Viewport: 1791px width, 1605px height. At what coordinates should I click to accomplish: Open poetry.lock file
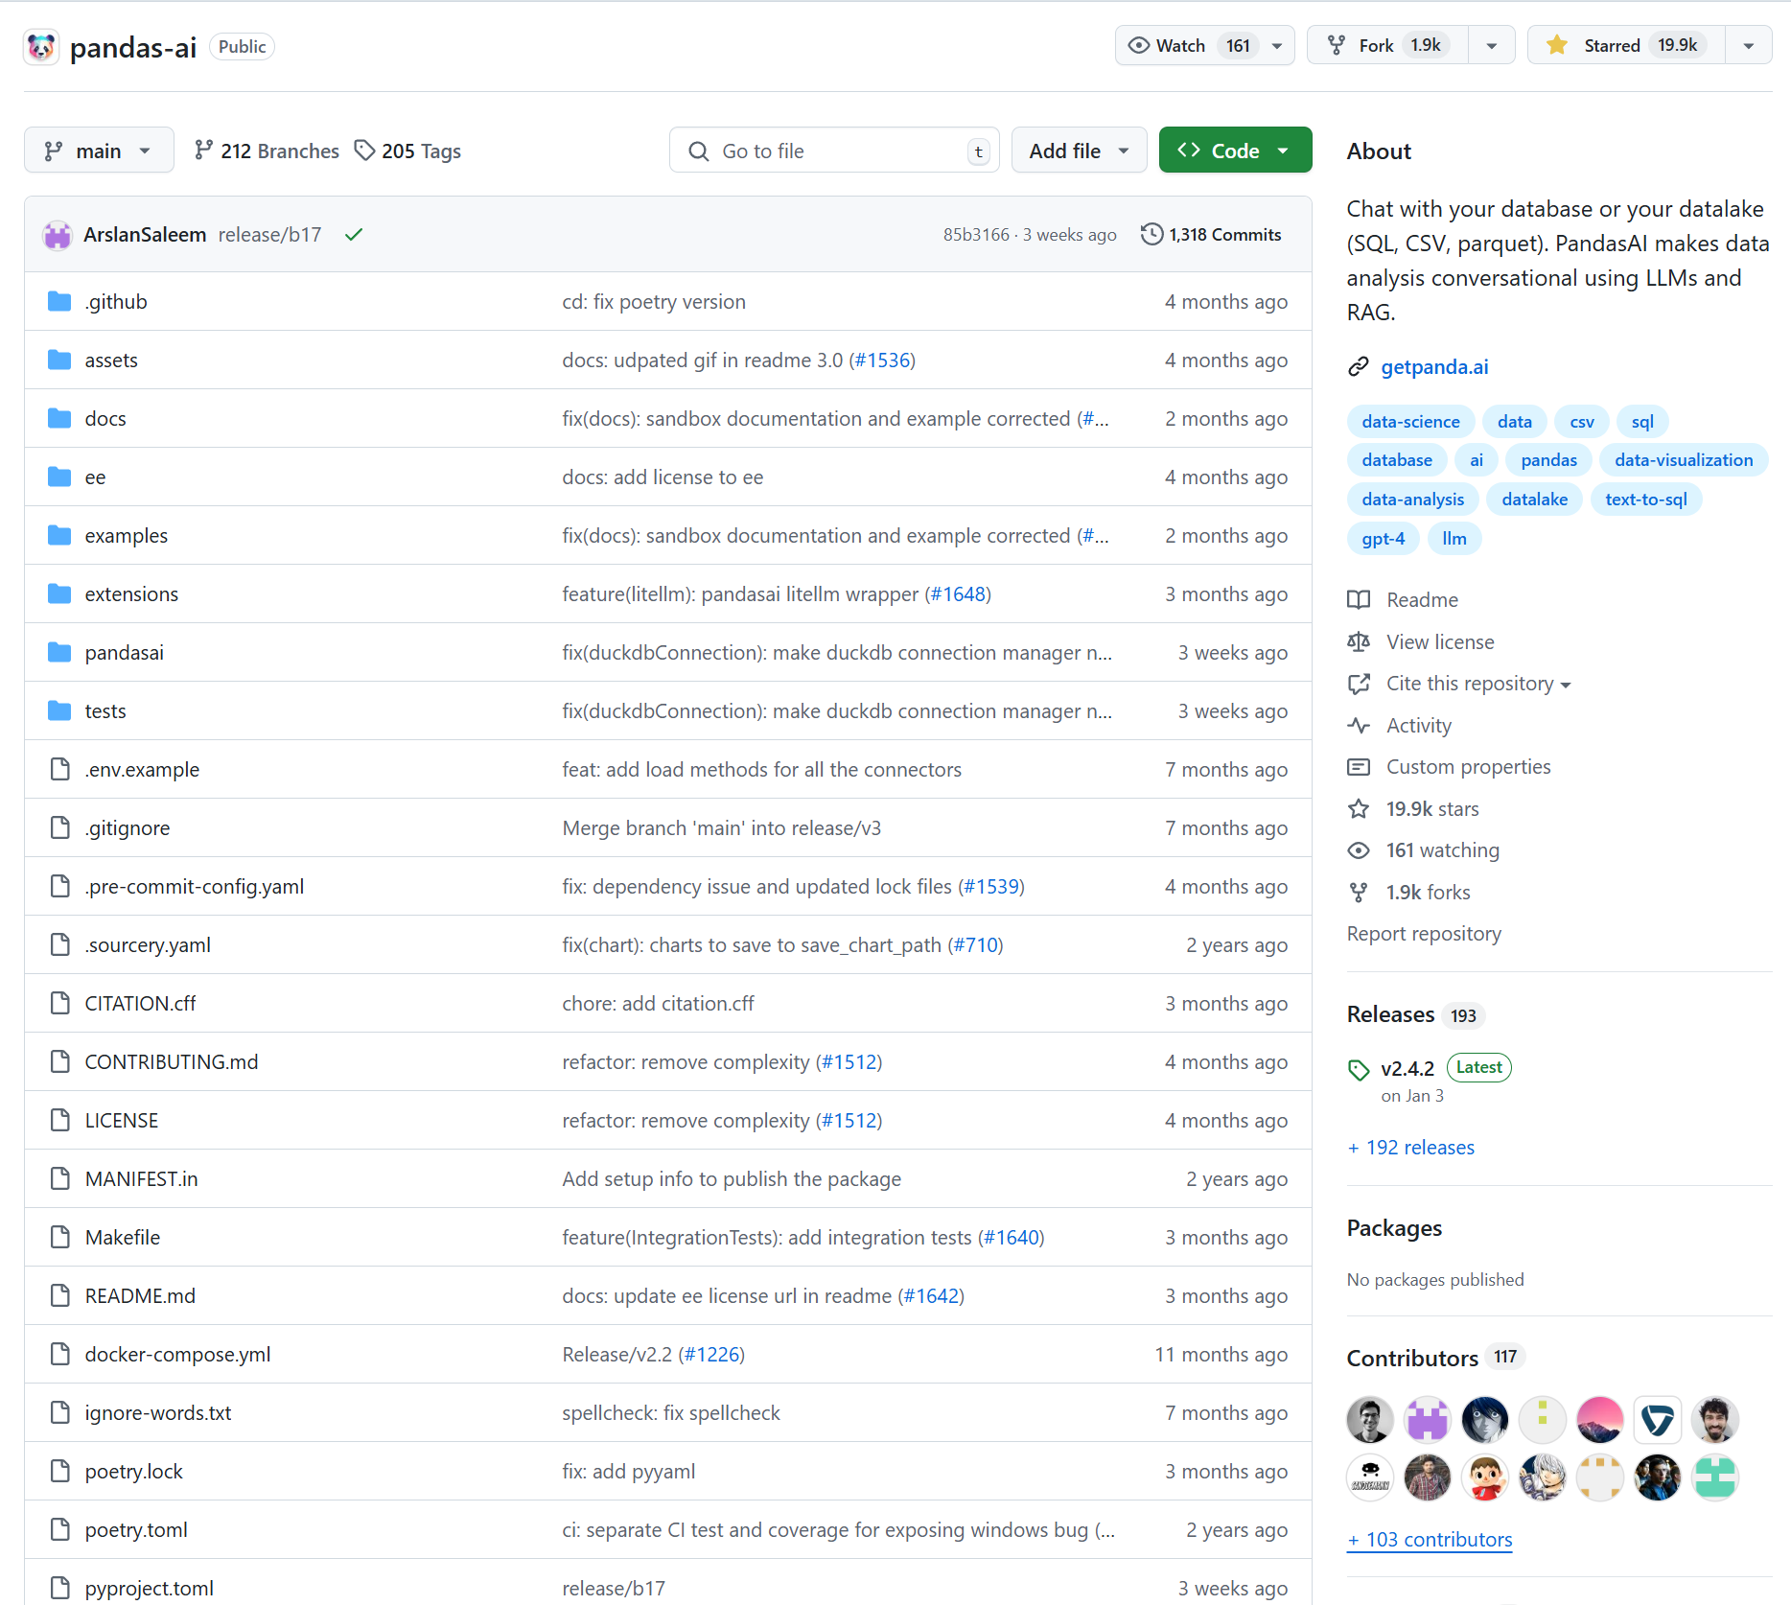click(134, 1472)
